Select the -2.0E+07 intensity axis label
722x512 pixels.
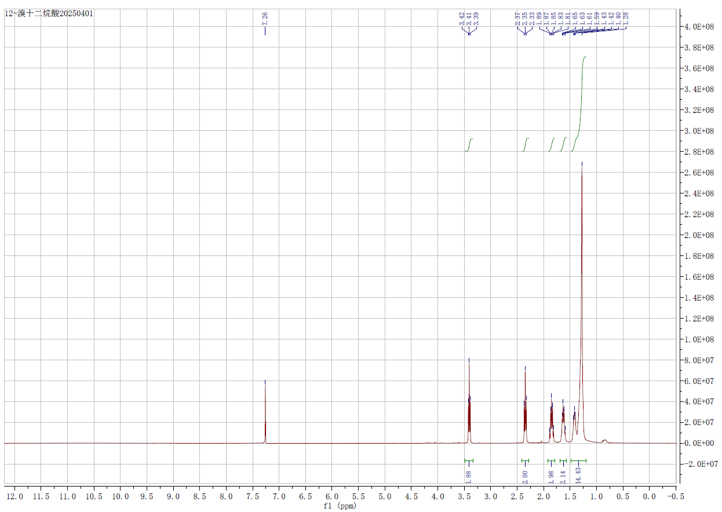click(700, 464)
